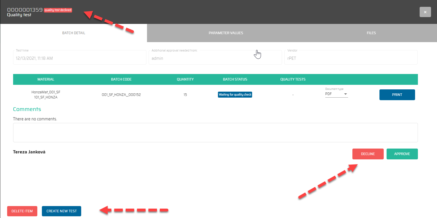Switch to the Parameter Values tab
This screenshot has width=437, height=218.
click(226, 33)
